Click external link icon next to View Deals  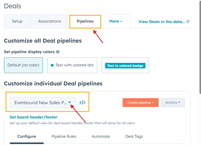coord(188,22)
